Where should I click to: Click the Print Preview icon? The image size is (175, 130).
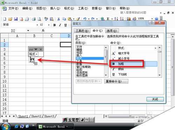tap(40, 19)
